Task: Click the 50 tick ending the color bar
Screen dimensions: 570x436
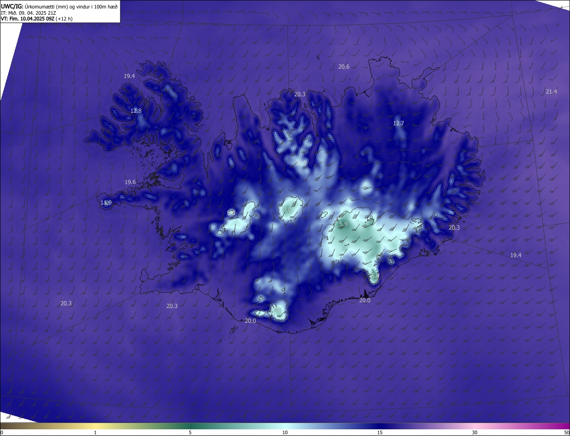Action: coord(566,432)
